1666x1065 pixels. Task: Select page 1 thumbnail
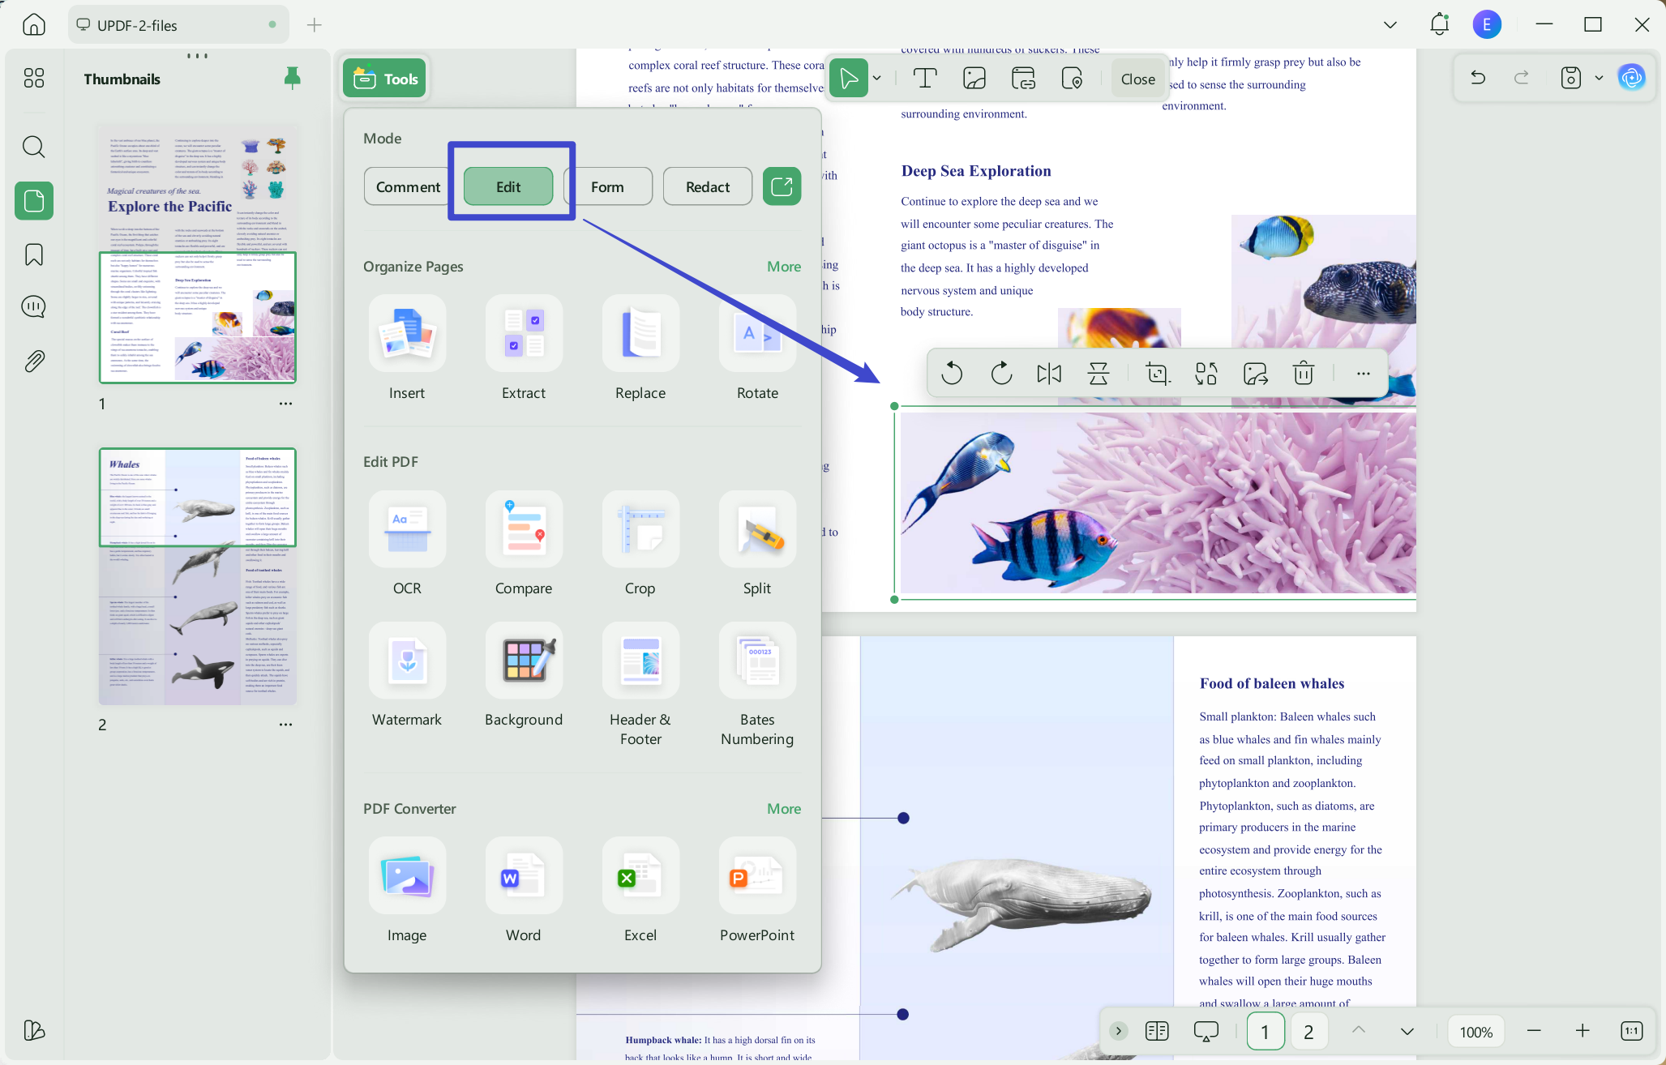(198, 253)
